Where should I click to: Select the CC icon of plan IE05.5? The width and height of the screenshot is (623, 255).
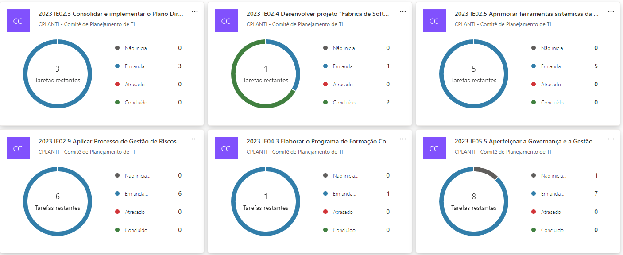click(434, 148)
